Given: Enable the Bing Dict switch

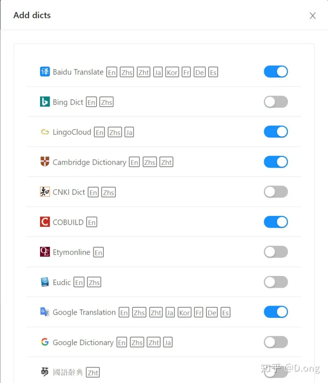Looking at the screenshot, I should (276, 102).
